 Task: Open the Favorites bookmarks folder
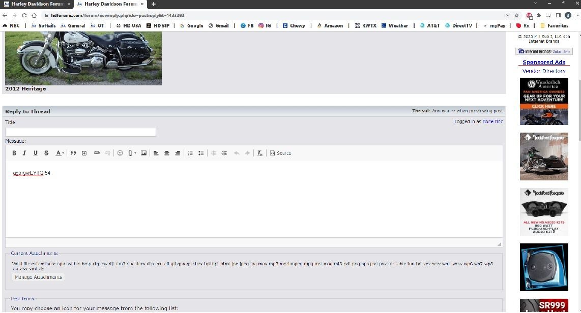click(555, 25)
